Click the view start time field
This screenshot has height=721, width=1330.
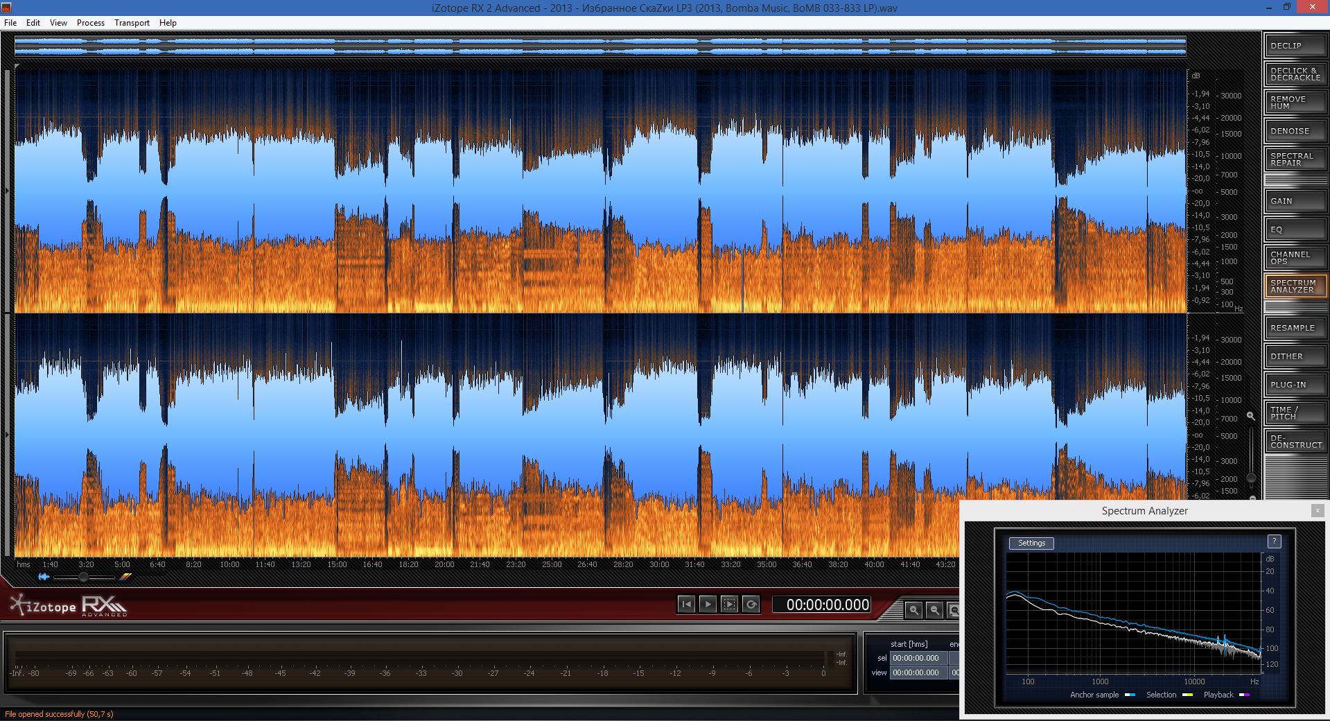(x=918, y=672)
